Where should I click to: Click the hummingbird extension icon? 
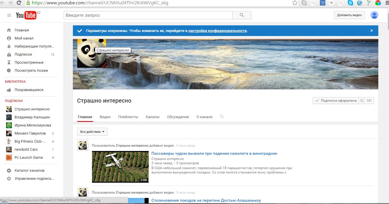click(369, 3)
